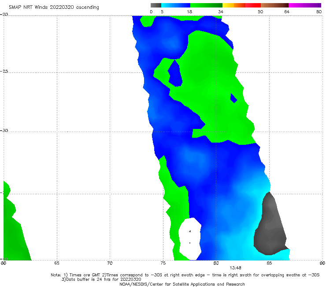Click the longitude label '75'

coord(163,263)
